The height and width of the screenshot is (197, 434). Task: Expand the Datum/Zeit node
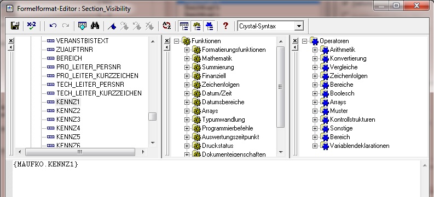(x=187, y=93)
